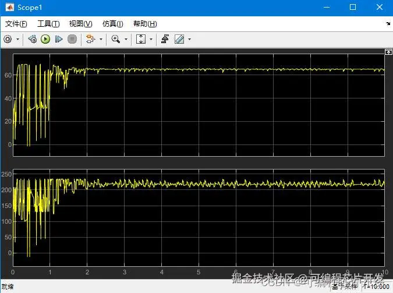Viewport: 393px width, 293px height.
Task: Click the step forward icon
Action: pos(59,39)
